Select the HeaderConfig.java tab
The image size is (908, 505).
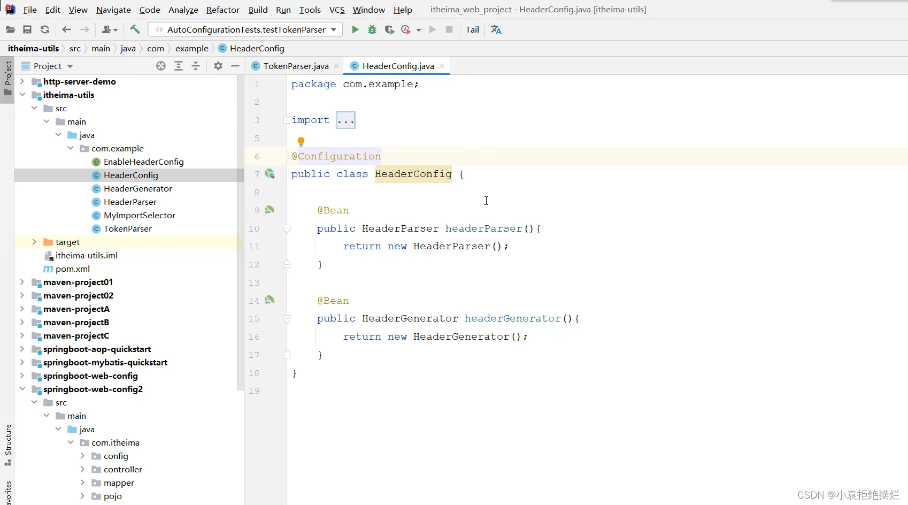(x=398, y=66)
